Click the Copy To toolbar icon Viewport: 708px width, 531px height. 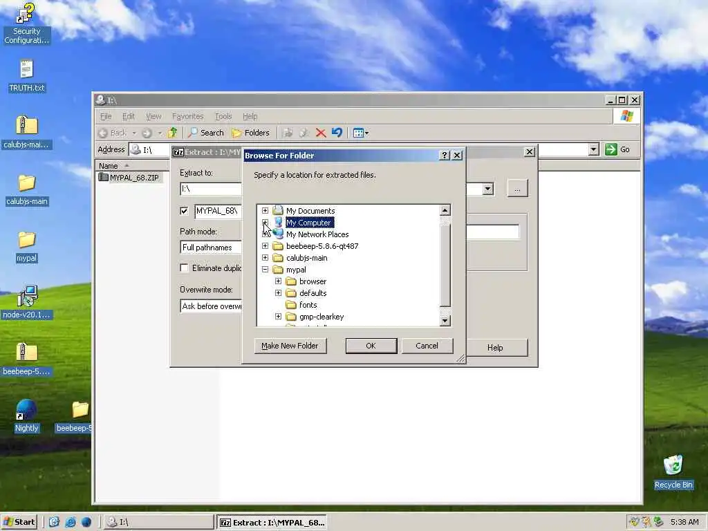[304, 133]
